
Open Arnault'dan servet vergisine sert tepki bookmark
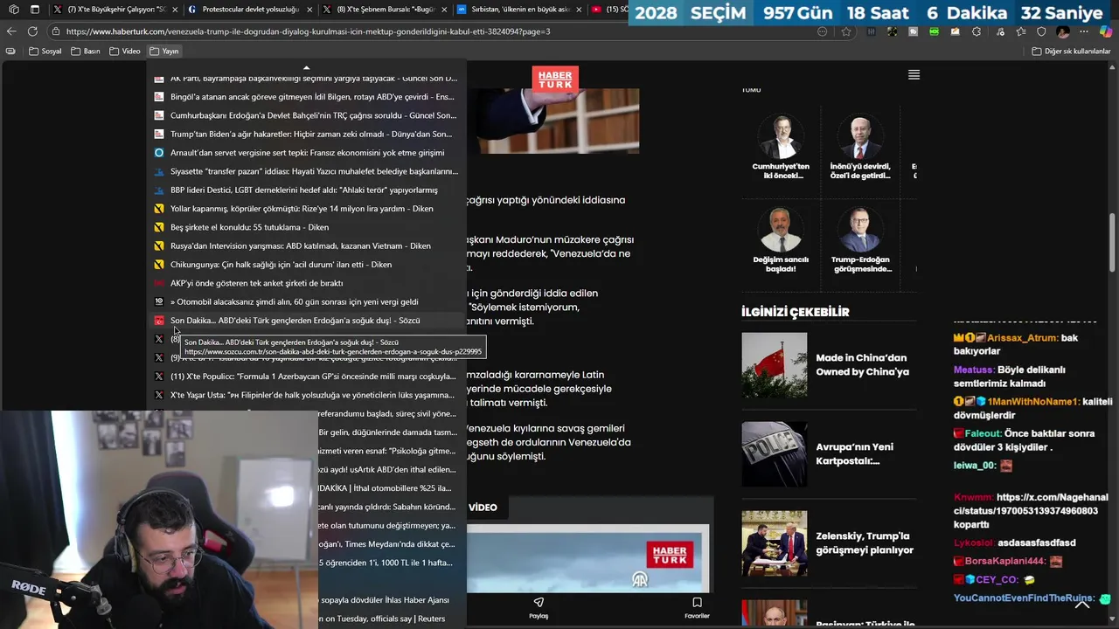pyautogui.click(x=306, y=152)
